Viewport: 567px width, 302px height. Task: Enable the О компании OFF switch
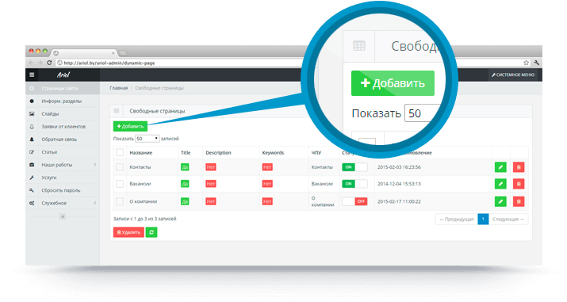(354, 201)
